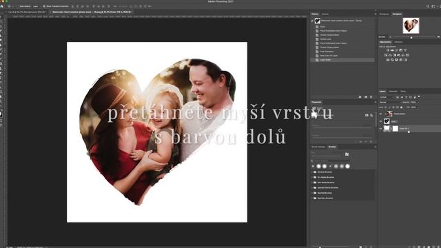The height and width of the screenshot is (248, 441).
Task: Add a Threshold adjustment layer
Action: [397, 60]
